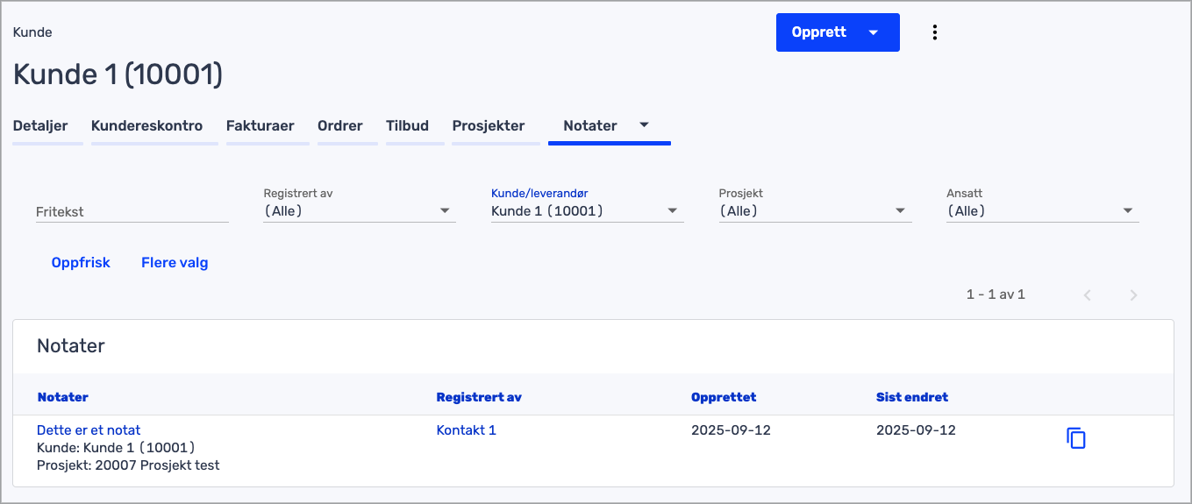Click the Flere valg link

[175, 263]
